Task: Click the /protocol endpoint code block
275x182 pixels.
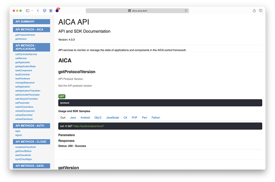Action: [160, 103]
